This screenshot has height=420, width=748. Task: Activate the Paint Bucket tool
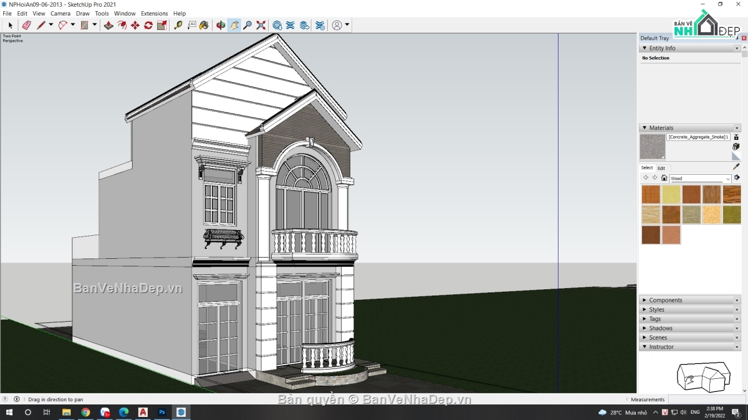pyautogui.click(x=204, y=25)
